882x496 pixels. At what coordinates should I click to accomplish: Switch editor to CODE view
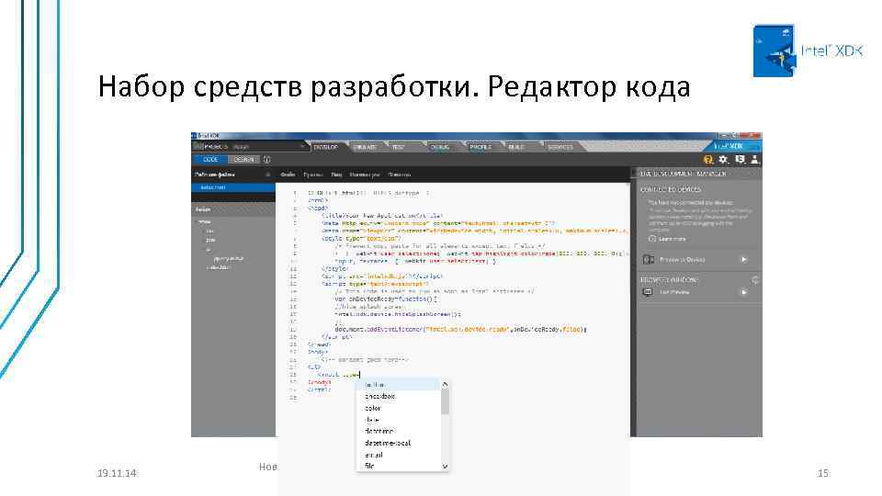210,159
